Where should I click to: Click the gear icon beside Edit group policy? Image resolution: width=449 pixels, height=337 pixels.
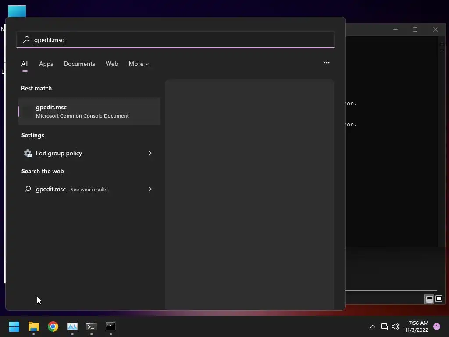click(28, 153)
